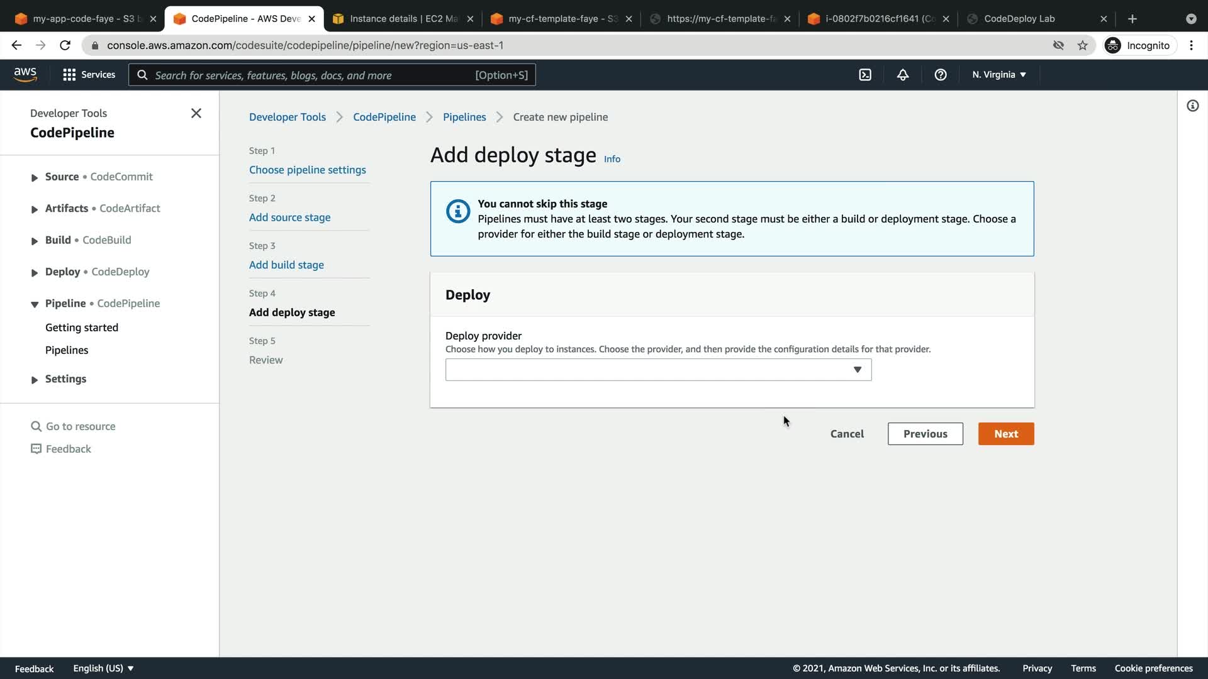
Task: Switch to Instance details EC2 tab
Action: tap(403, 19)
